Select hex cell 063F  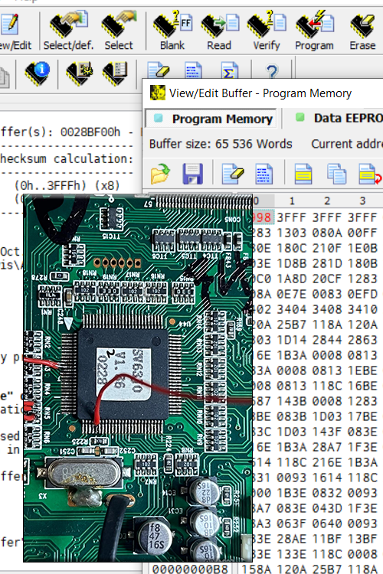coord(291,523)
